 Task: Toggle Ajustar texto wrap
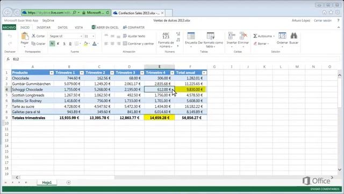click(134, 36)
